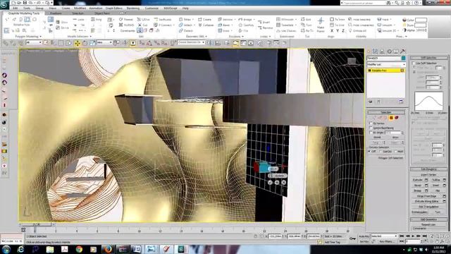Enable By Vertex checkbox
The image size is (451, 254).
click(x=371, y=123)
